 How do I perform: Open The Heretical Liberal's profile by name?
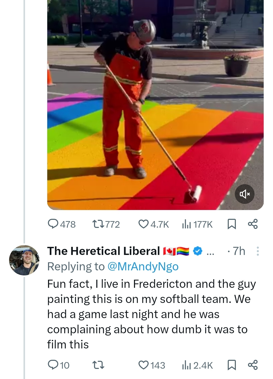(104, 251)
